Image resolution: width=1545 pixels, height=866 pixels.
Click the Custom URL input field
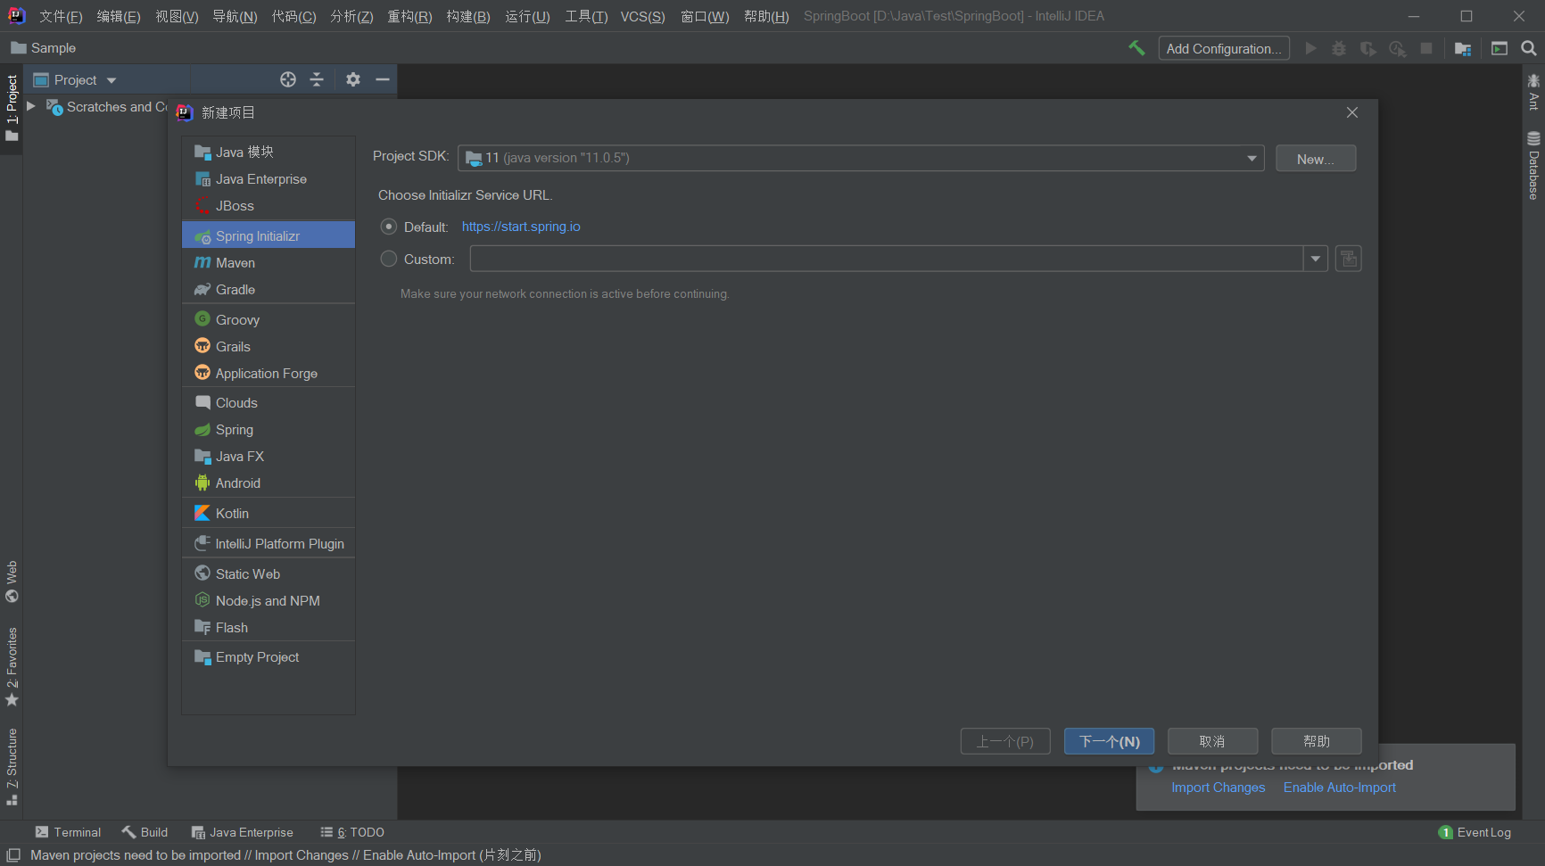[887, 259]
